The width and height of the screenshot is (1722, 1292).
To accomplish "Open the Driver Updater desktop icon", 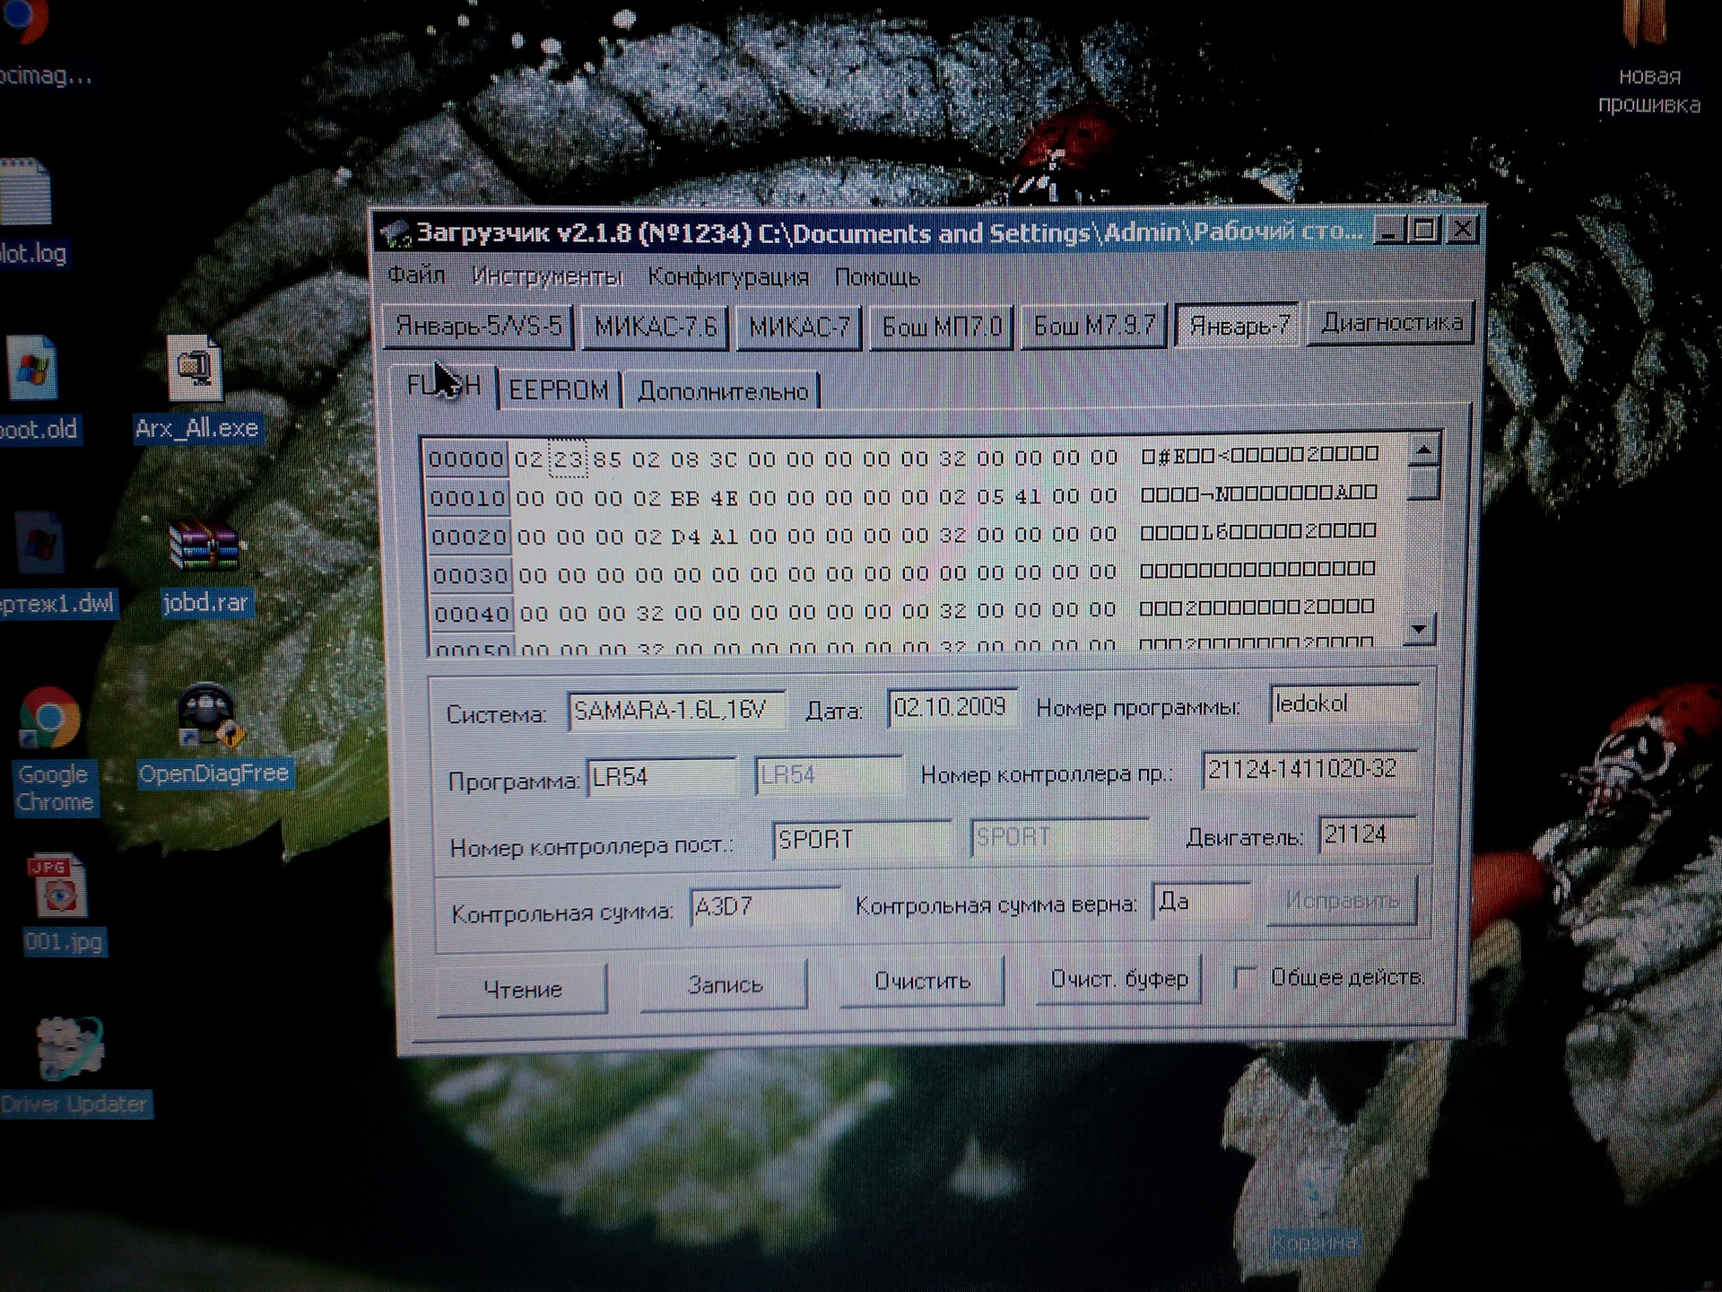I will tap(70, 1050).
